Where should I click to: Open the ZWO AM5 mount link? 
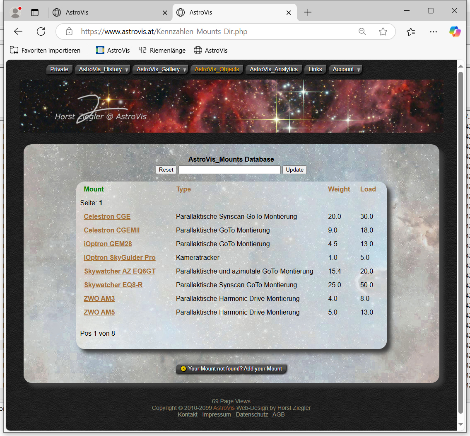(99, 312)
